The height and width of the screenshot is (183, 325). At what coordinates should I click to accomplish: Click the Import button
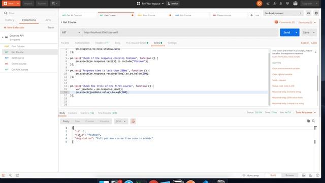28,4
